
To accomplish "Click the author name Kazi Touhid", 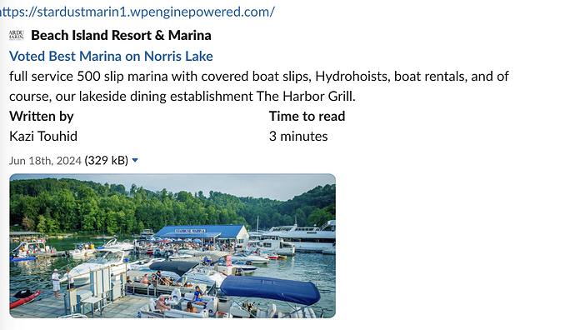I will [43, 137].
